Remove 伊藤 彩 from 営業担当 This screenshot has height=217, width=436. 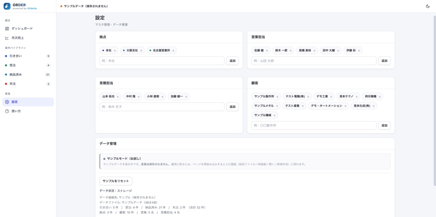359,51
